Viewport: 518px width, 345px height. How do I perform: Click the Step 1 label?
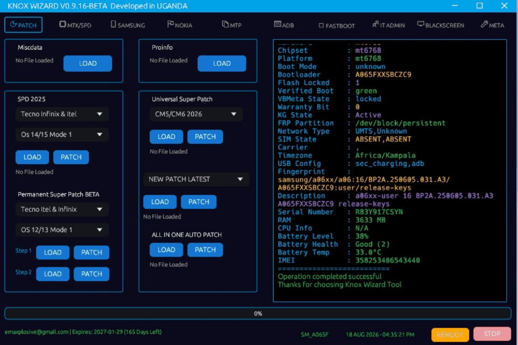point(24,251)
